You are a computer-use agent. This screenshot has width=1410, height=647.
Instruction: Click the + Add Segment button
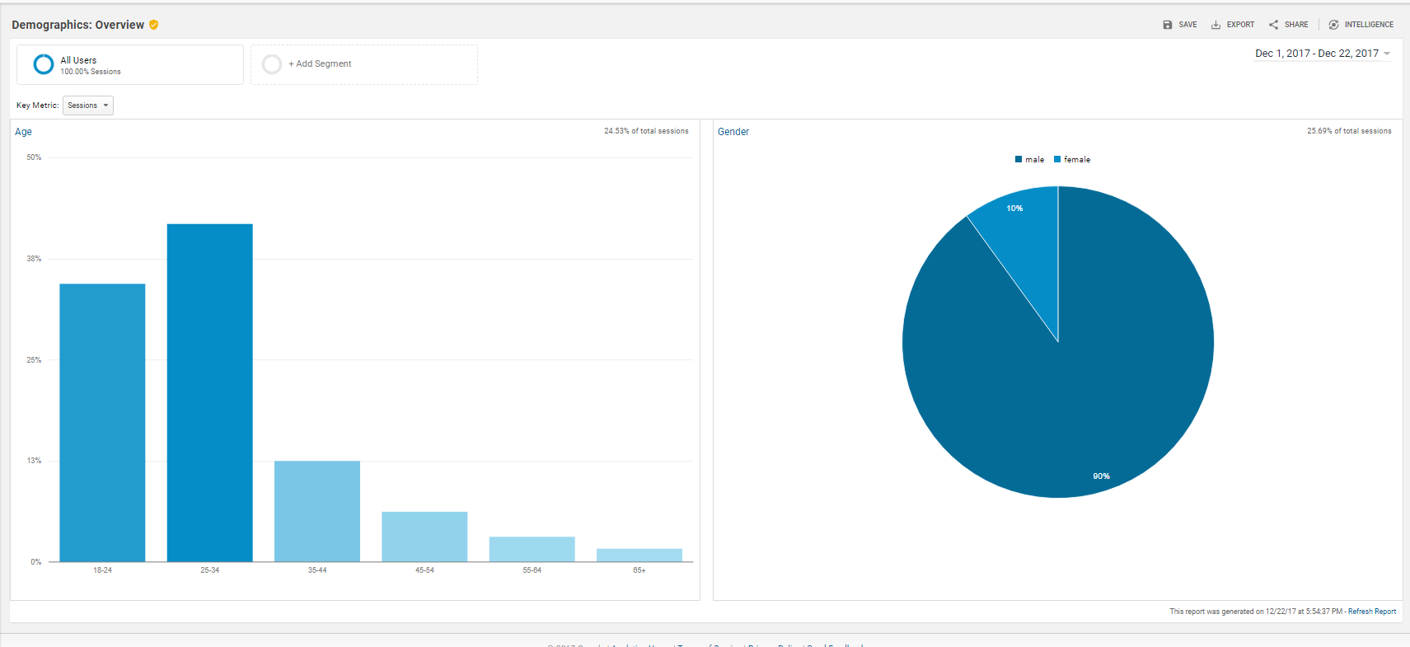pyautogui.click(x=320, y=63)
